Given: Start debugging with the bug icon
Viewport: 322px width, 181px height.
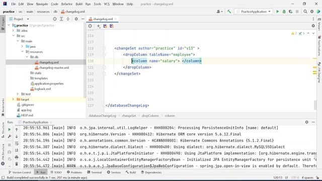Looking at the screenshot, I should pos(284,12).
